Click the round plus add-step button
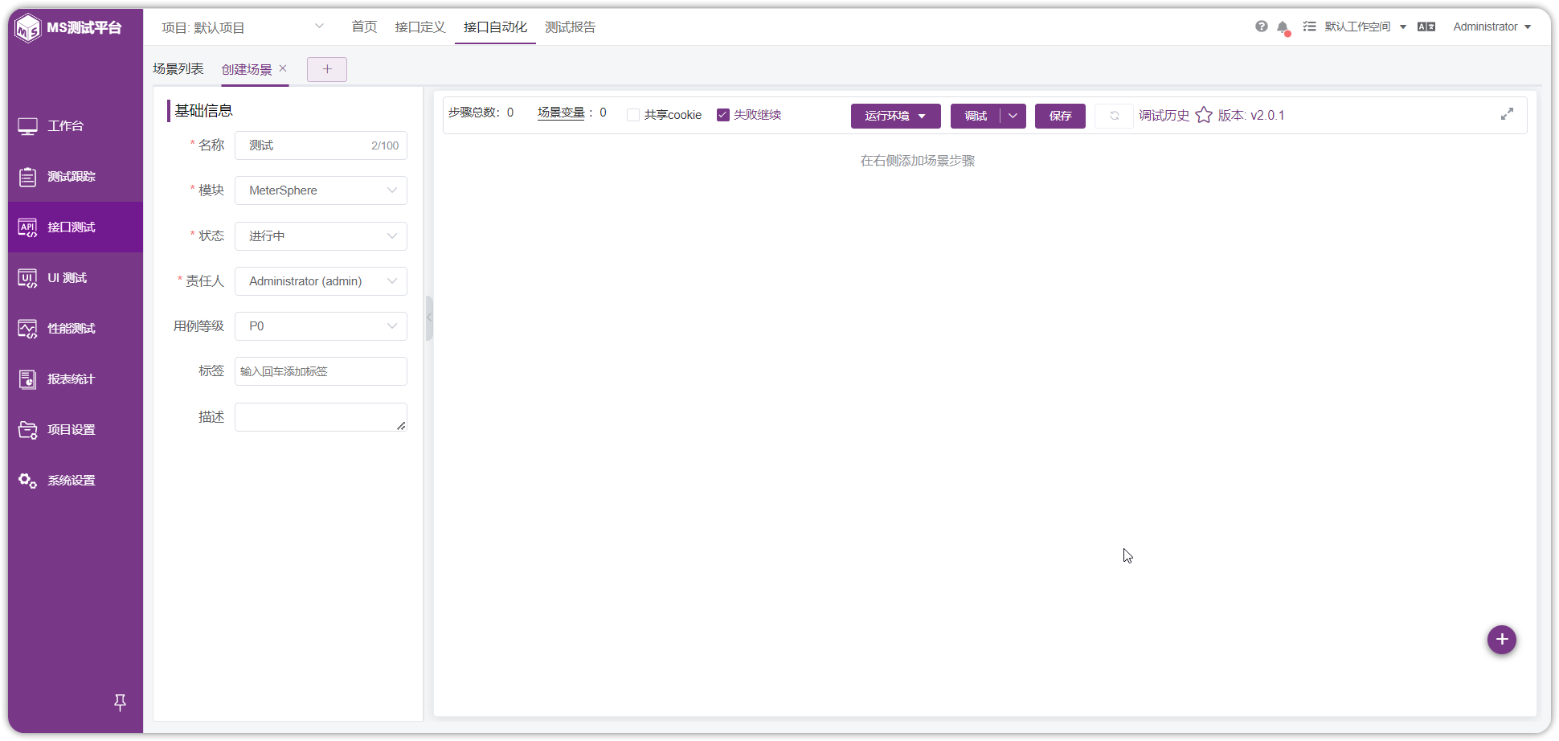 click(x=1501, y=640)
